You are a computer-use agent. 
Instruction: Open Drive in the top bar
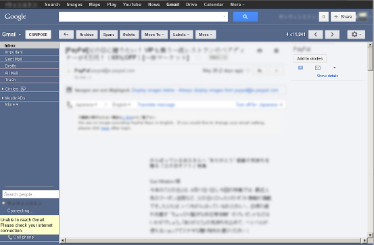191,5
